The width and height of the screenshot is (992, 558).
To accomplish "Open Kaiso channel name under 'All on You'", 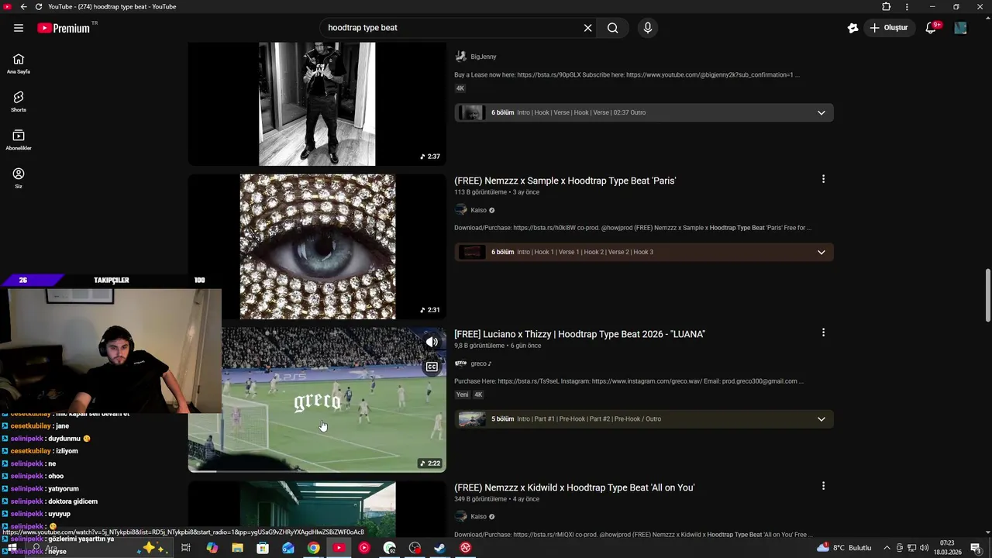I will (479, 517).
